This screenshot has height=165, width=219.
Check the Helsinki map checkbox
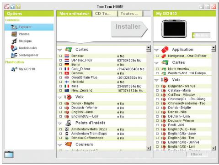[x=60, y=82]
